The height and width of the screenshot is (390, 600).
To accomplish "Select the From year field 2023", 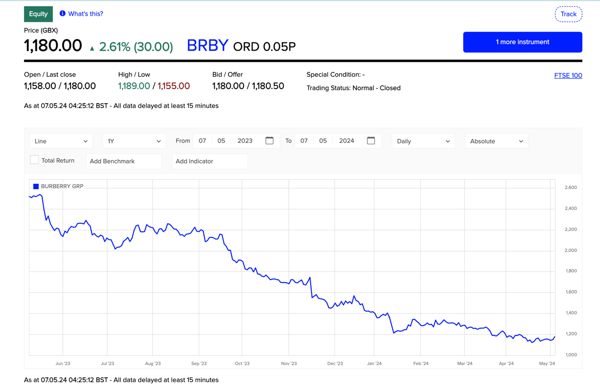I will click(x=245, y=141).
